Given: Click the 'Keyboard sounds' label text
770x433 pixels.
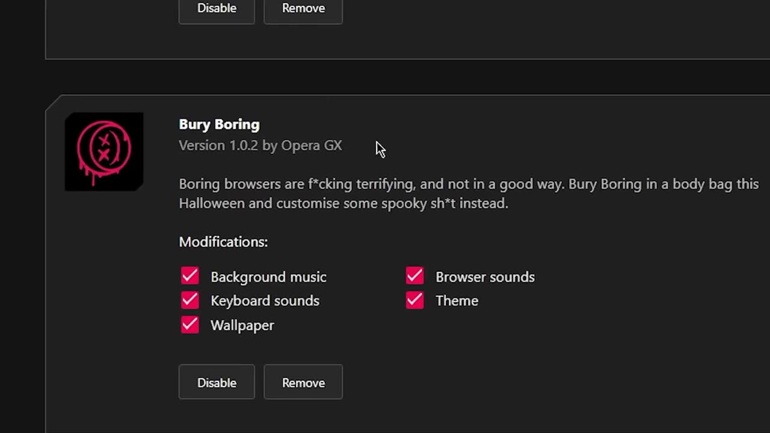Looking at the screenshot, I should click(x=265, y=301).
